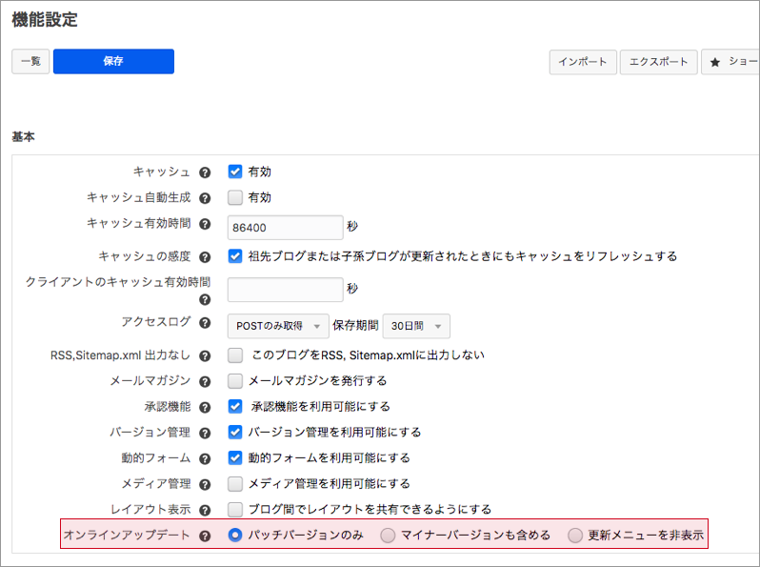Open the POSTのみ取得 access log dropdown
Screen dimensions: 760x567
click(x=278, y=326)
